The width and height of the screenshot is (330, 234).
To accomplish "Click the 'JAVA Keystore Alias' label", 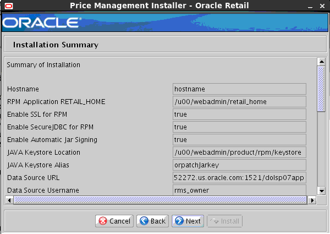I will click(38, 165).
